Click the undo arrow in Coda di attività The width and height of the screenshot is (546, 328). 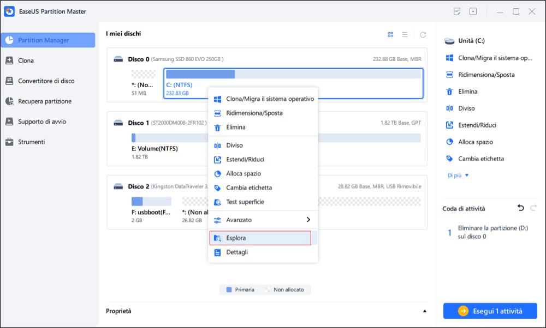pos(520,208)
